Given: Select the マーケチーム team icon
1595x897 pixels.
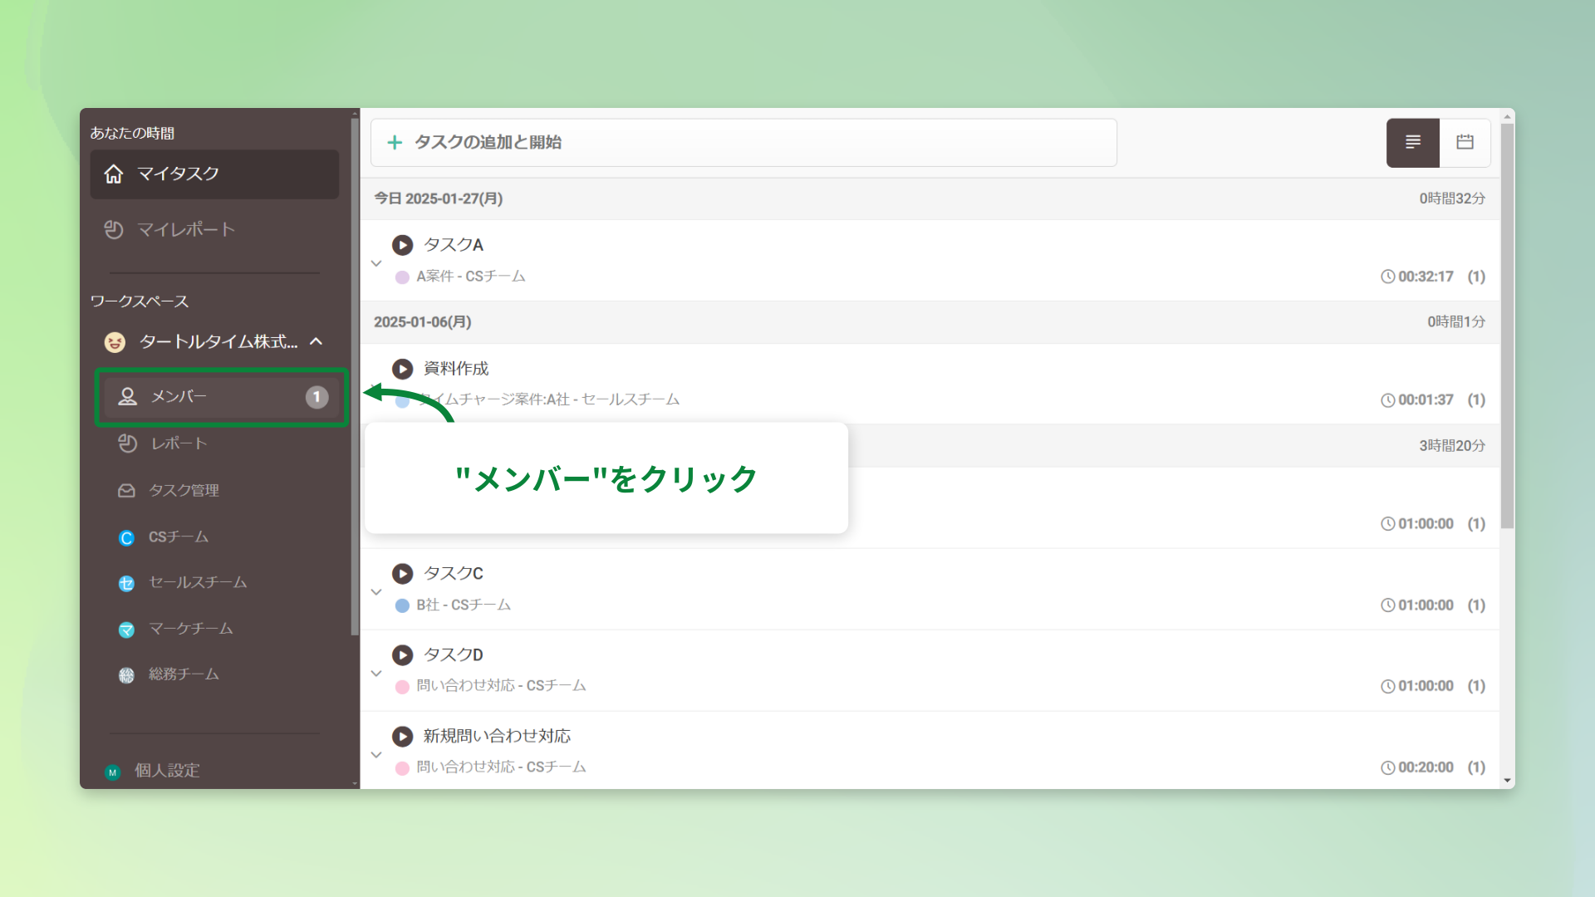Looking at the screenshot, I should pyautogui.click(x=126, y=630).
